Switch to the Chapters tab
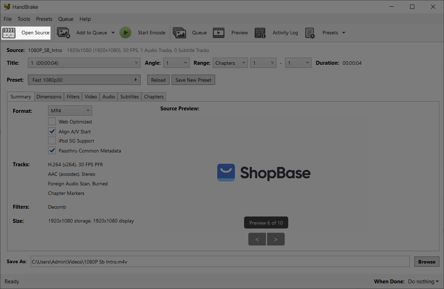 click(x=154, y=97)
